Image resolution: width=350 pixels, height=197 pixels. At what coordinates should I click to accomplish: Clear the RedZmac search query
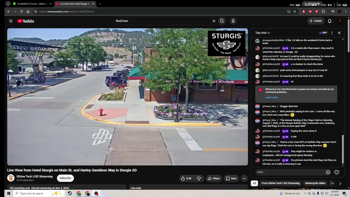point(214,21)
